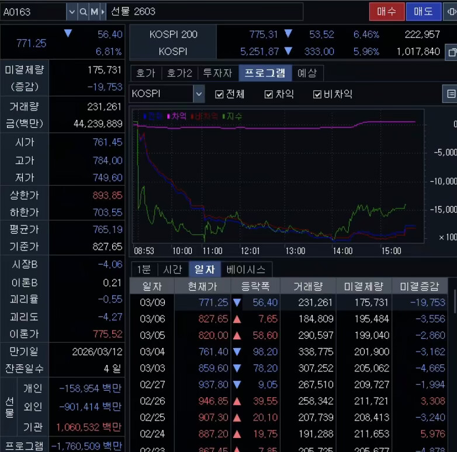The height and width of the screenshot is (452, 457).
Task: Click the M icon beside search
Action: coord(95,12)
